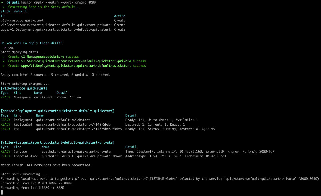Click the 'Start watching changes ...' line
The height and width of the screenshot is (196, 321).
coord(25,84)
